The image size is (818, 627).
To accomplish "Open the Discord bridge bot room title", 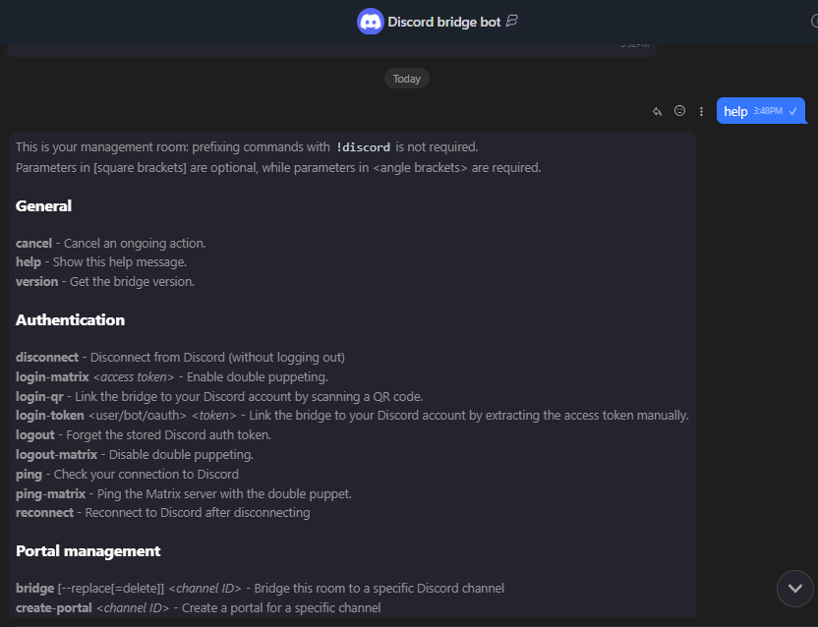I will [x=443, y=22].
